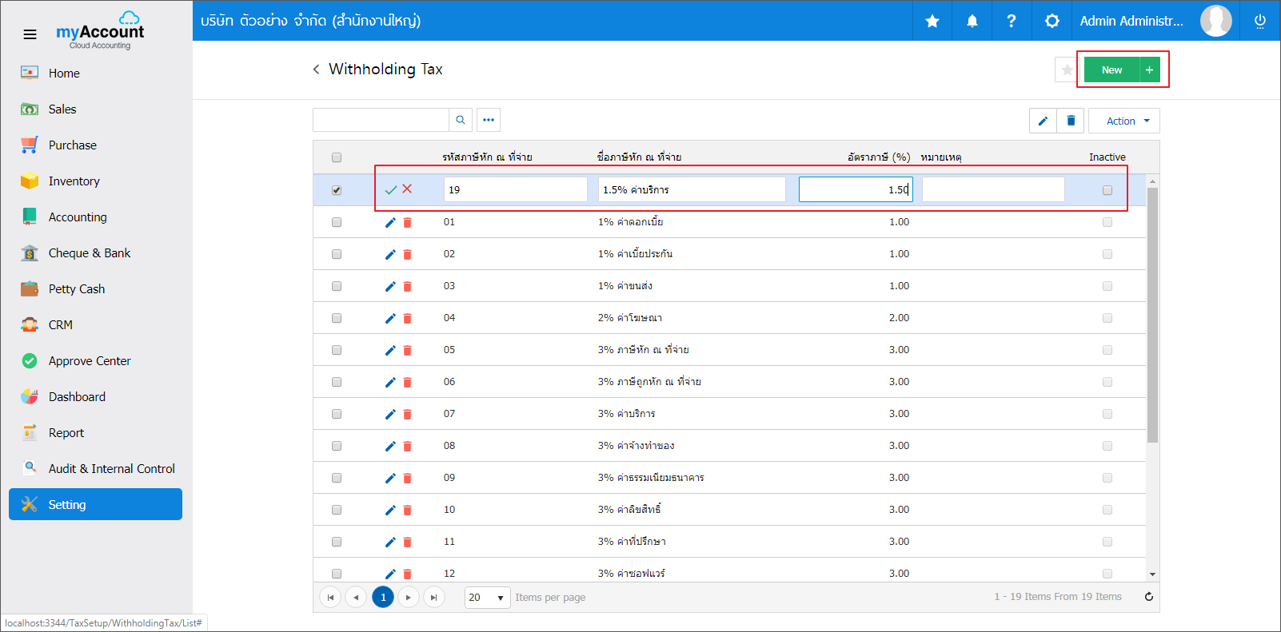Select row 11 checkbox
1281x632 pixels.
337,542
